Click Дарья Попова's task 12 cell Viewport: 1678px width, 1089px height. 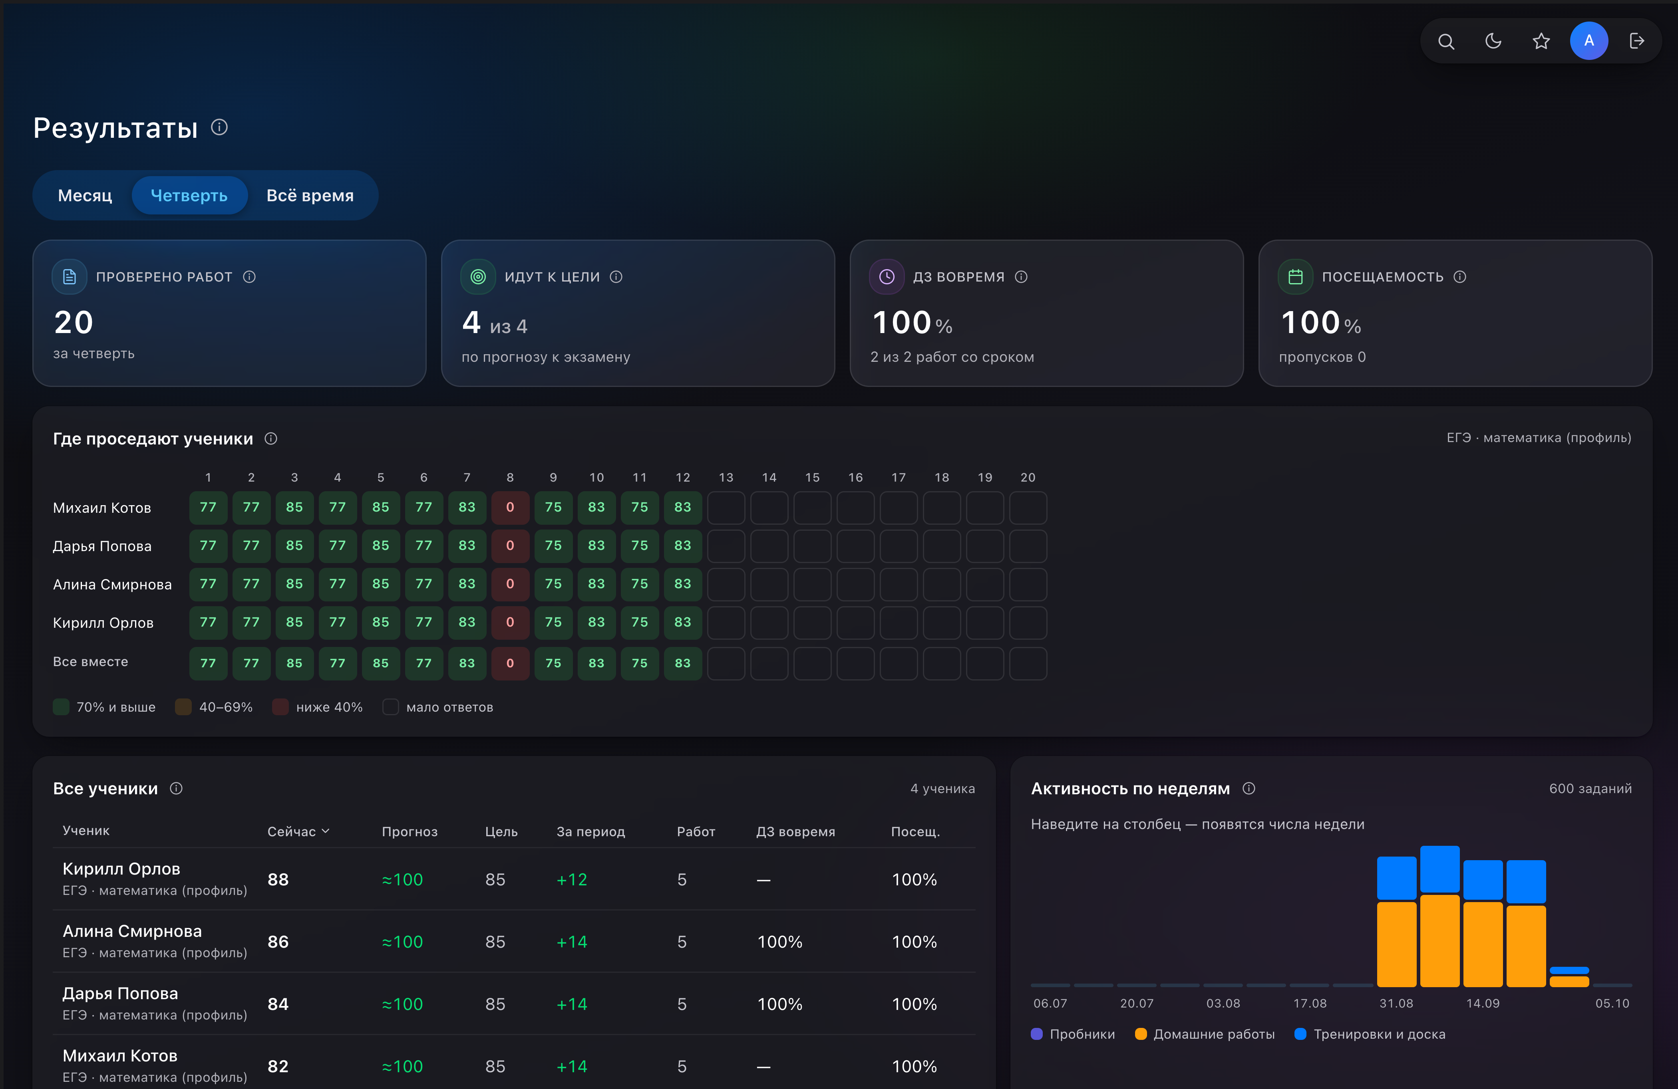click(682, 545)
